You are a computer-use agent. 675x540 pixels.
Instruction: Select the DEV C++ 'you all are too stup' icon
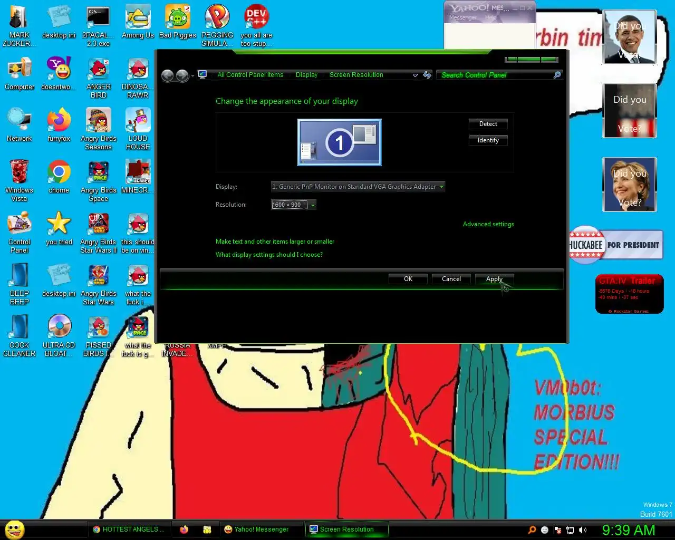pos(256,25)
